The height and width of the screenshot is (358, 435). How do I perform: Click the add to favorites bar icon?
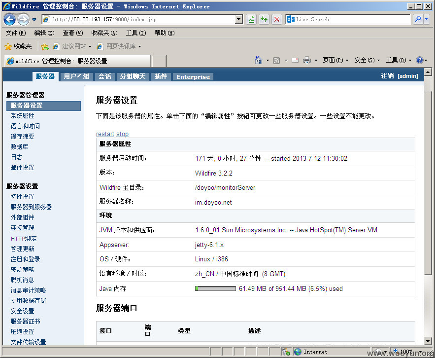coord(45,46)
